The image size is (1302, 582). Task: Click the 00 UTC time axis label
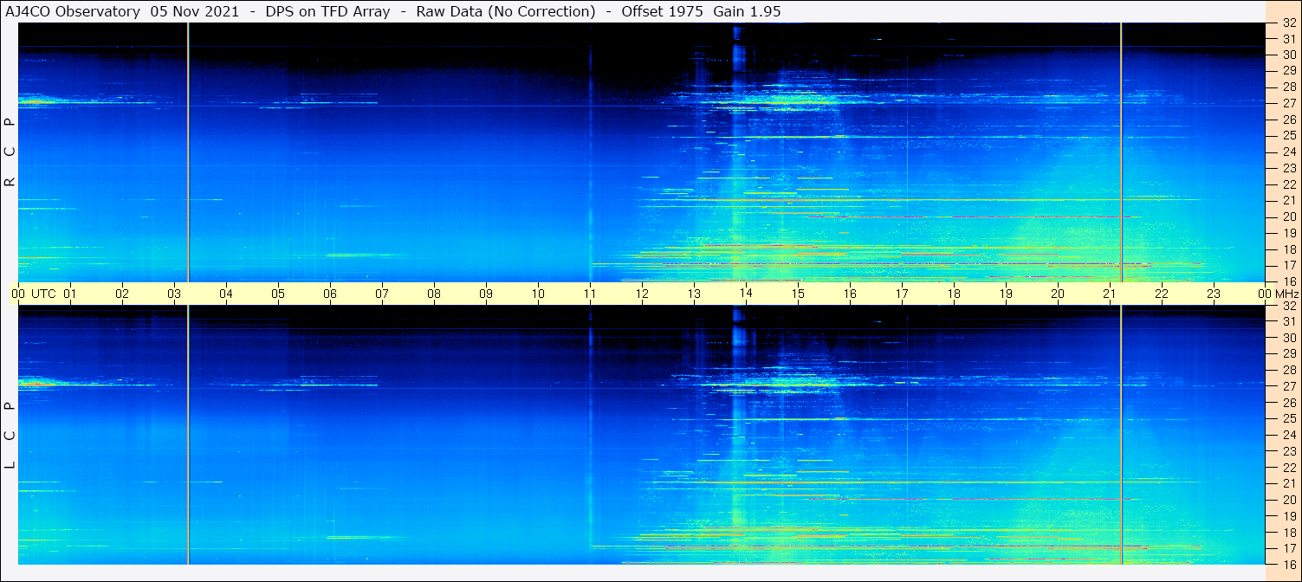click(33, 294)
